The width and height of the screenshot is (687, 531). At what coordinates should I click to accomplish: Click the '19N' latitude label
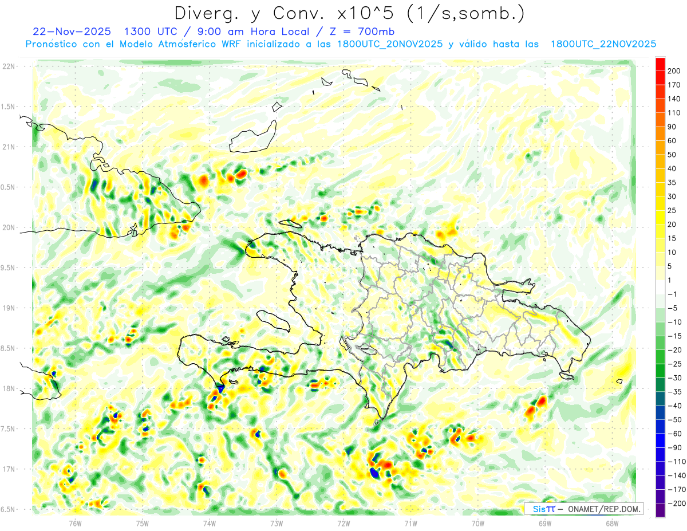[8, 308]
